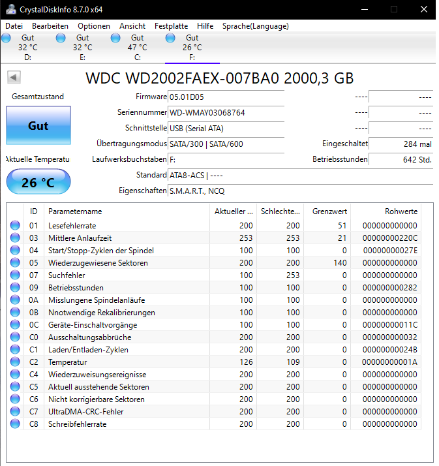
Task: Select the UltraDMA-CRC-Fehler parameter name
Action: click(x=86, y=412)
